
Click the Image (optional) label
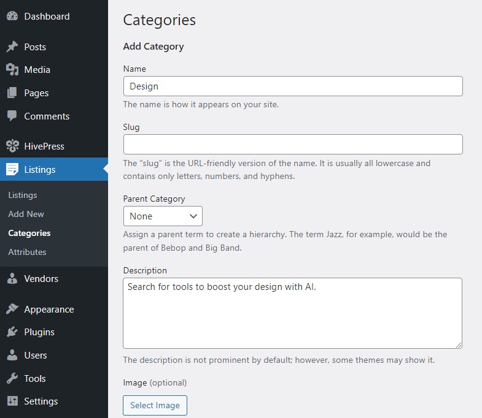point(155,382)
